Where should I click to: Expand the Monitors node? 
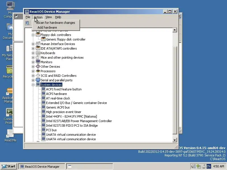(33, 62)
